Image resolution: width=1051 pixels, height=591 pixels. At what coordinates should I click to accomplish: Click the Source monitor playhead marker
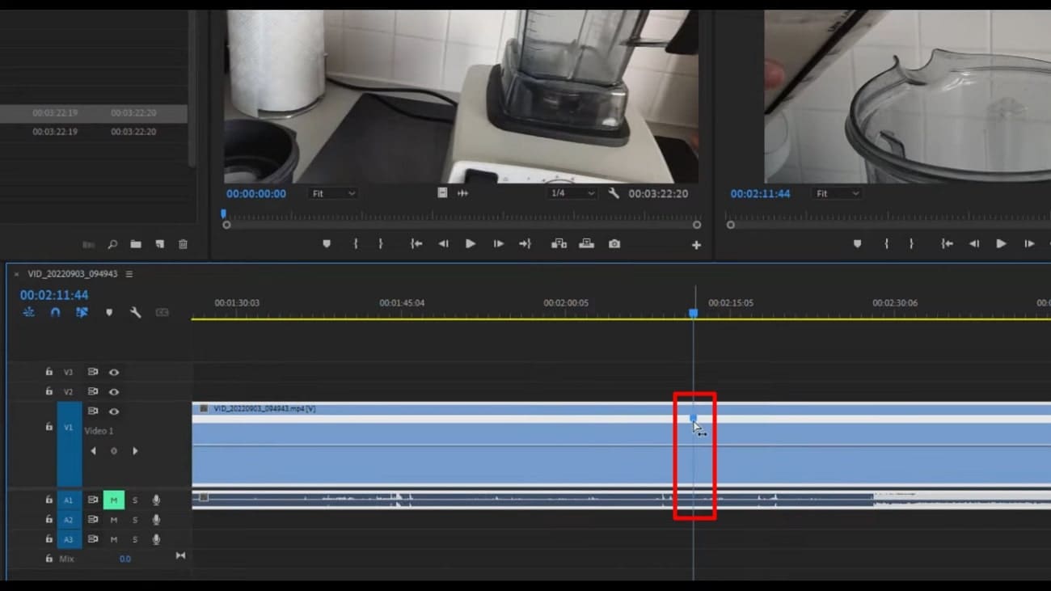coord(224,214)
